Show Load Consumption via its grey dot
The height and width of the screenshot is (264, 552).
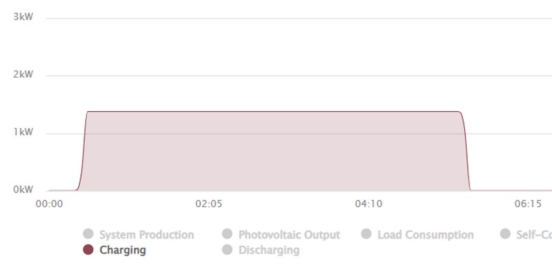pos(367,234)
